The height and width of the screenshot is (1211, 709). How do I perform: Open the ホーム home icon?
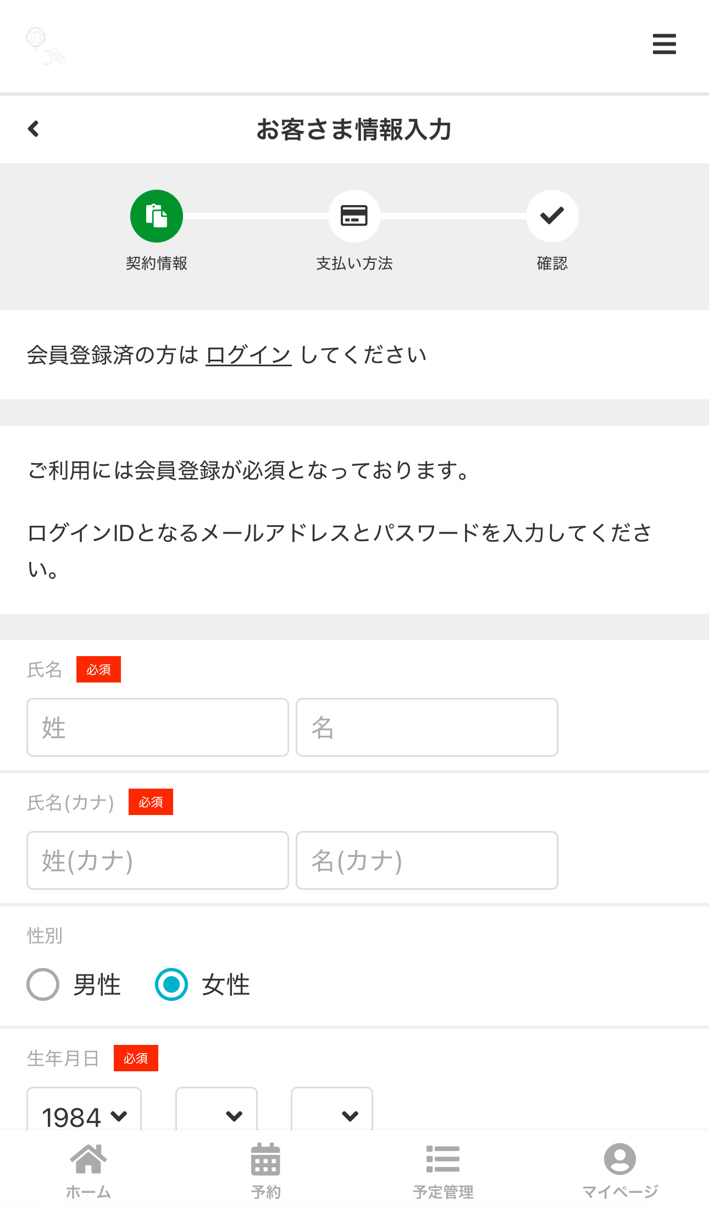tap(88, 1158)
